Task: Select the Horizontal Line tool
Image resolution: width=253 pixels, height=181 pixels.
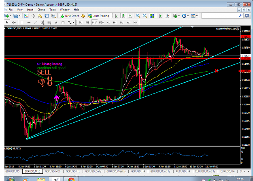Action: click(x=29, y=22)
